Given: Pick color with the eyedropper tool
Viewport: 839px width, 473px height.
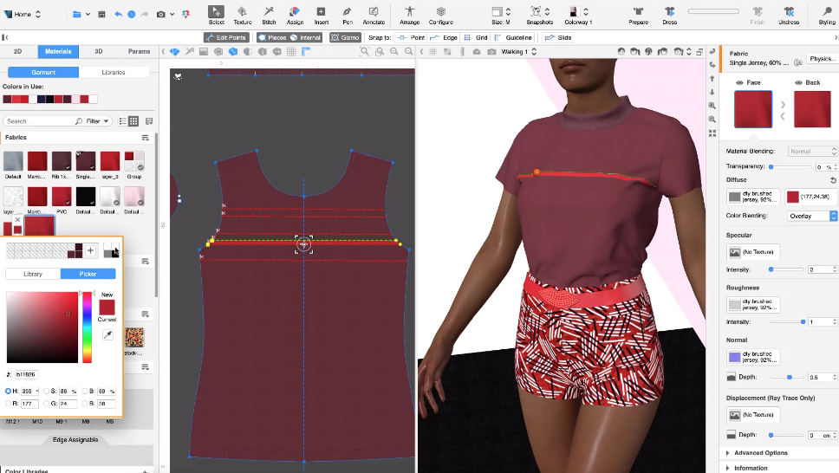Looking at the screenshot, I should tap(107, 334).
